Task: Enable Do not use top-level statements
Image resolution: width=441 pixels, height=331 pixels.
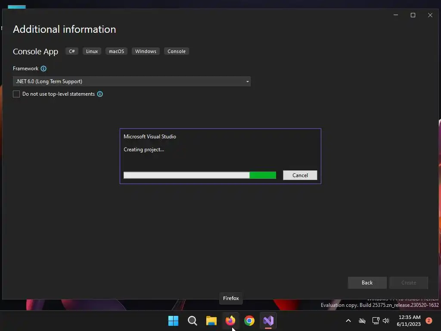Action: click(x=16, y=94)
